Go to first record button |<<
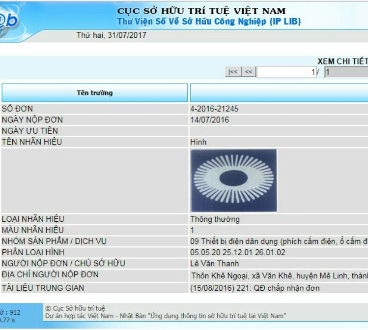 click(x=233, y=72)
